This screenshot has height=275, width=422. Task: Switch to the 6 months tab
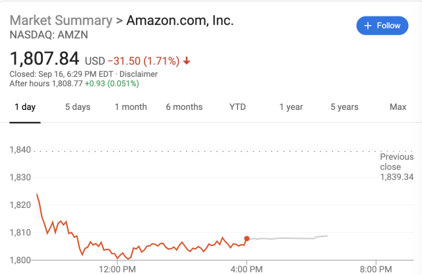(x=184, y=107)
